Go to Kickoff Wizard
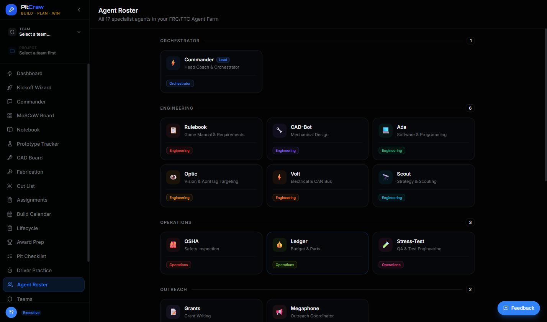Viewport: 547px width, 322px height. 44,88
